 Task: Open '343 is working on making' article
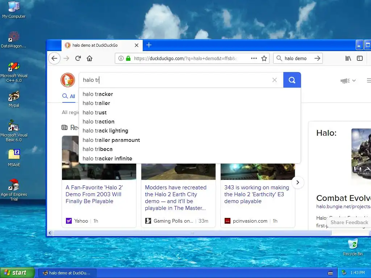coord(257,194)
